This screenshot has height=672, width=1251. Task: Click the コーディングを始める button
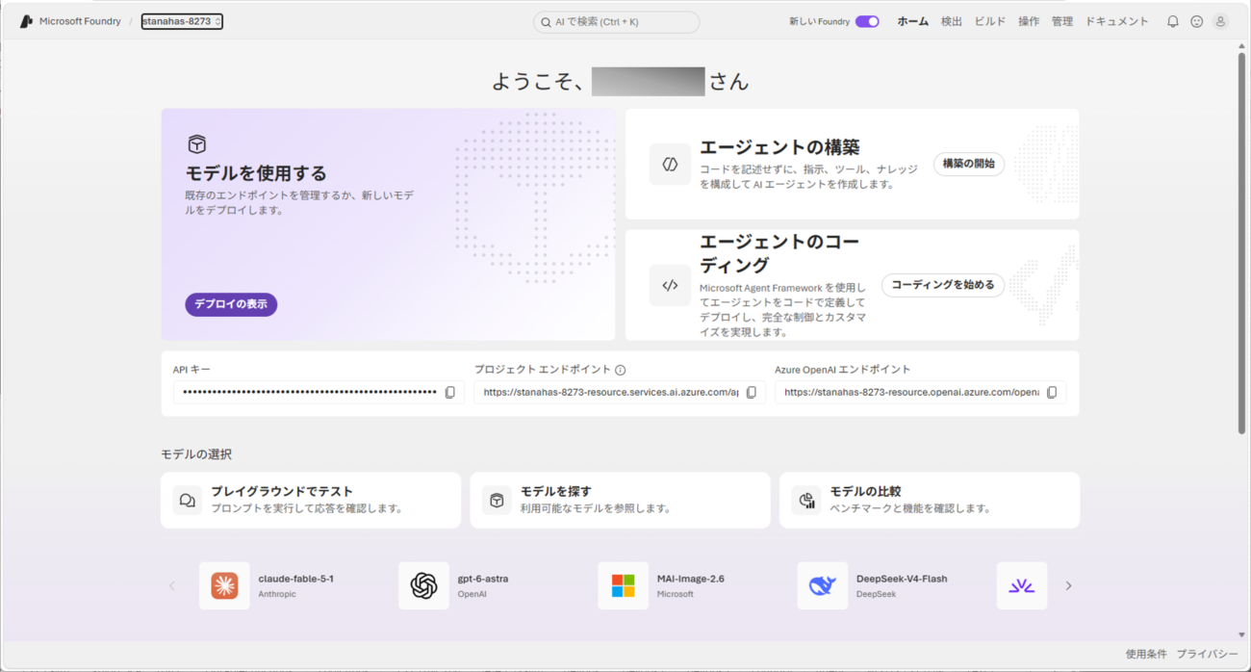[943, 285]
